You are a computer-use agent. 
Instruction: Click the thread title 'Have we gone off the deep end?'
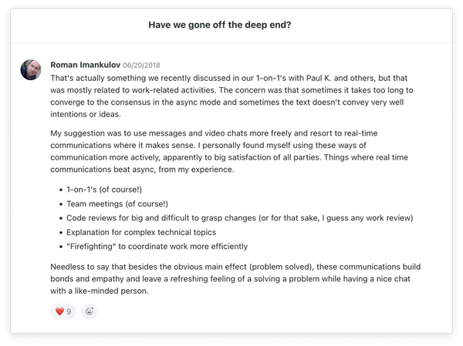[225, 25]
